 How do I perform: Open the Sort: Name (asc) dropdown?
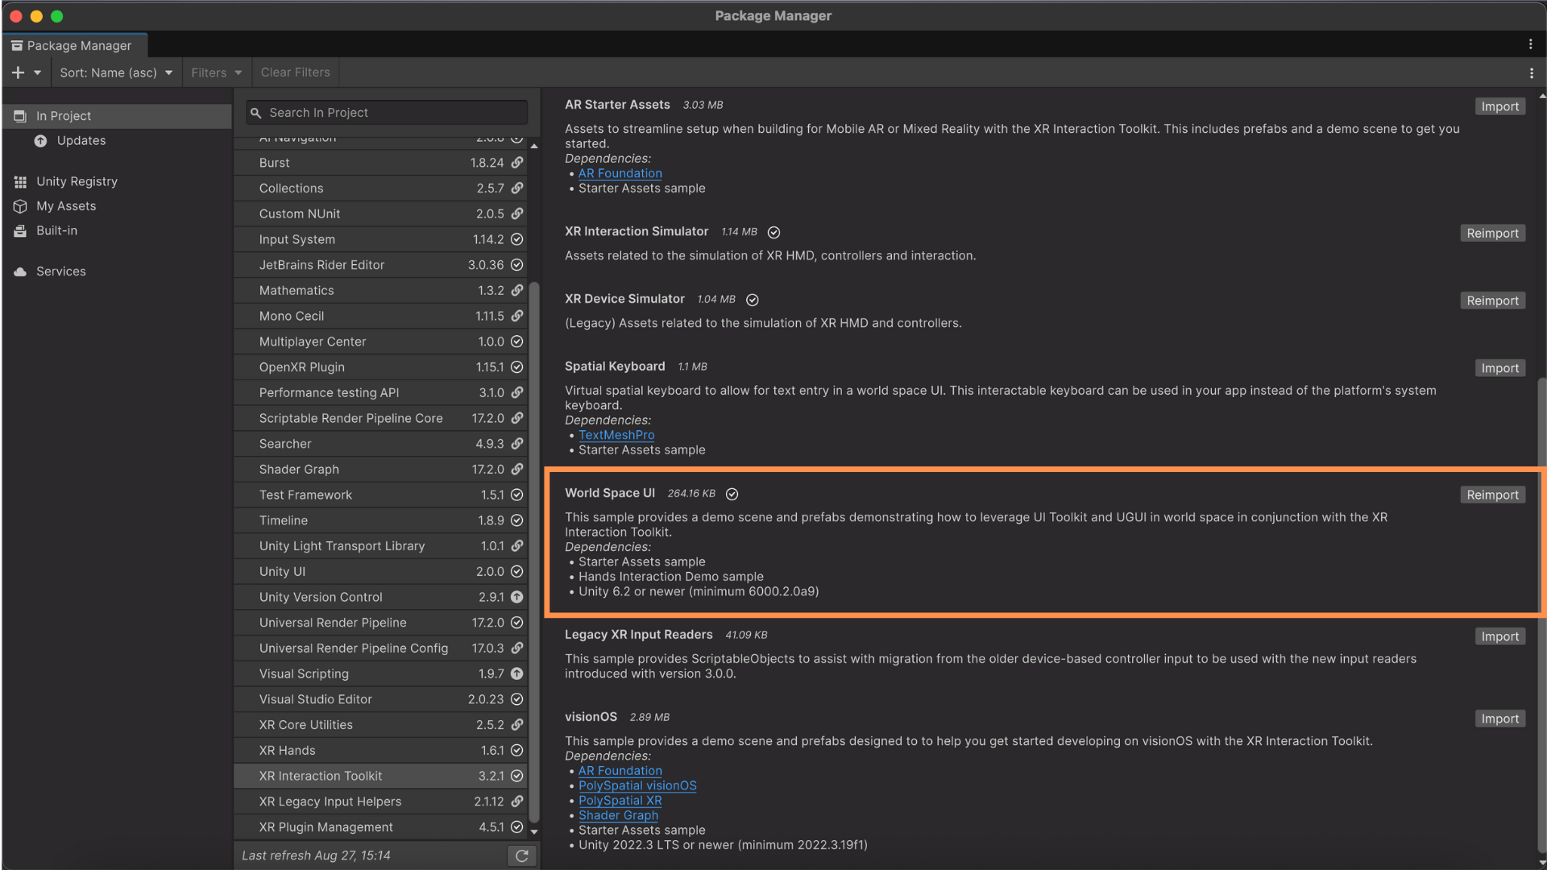tap(116, 72)
